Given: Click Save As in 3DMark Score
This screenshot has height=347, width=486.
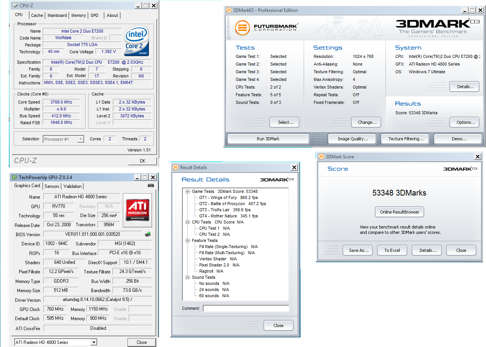Looking at the screenshot, I should [x=358, y=250].
